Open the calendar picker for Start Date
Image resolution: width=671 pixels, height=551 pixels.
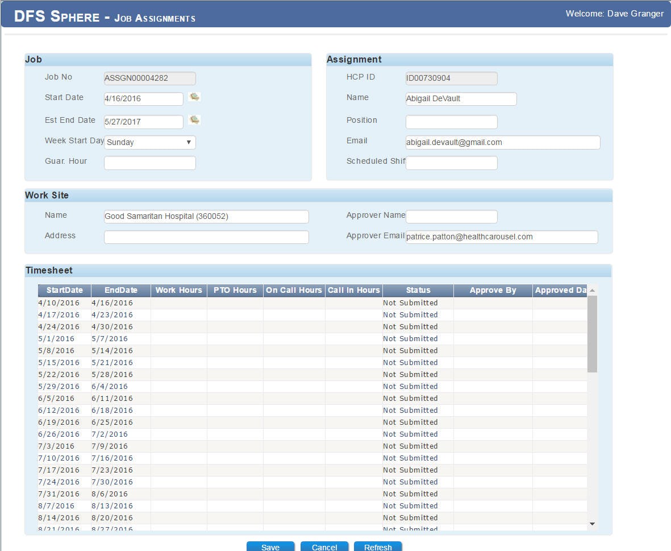click(x=194, y=97)
